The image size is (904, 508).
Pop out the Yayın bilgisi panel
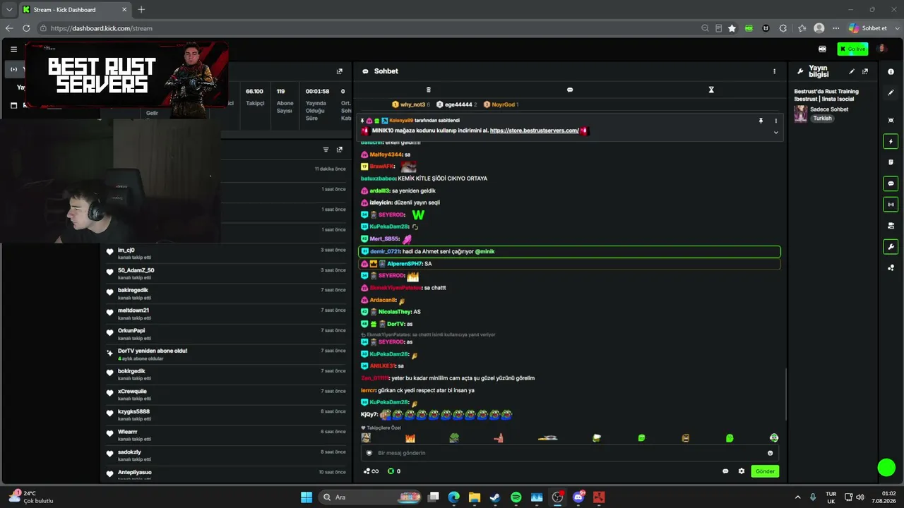pos(865,71)
